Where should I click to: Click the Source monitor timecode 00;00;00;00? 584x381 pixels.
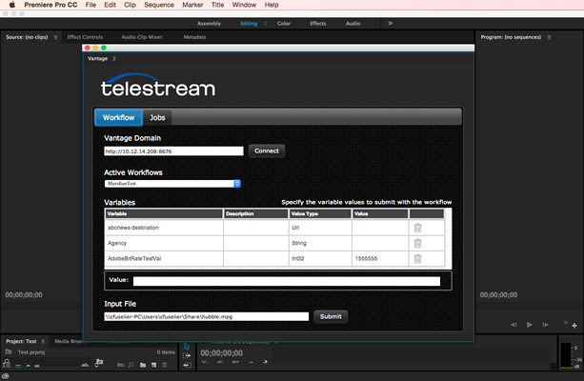[x=24, y=295]
